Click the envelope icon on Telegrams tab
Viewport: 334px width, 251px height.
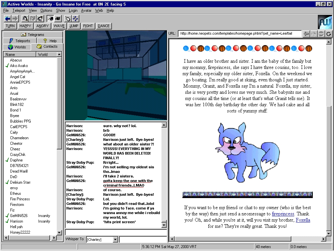(x=23, y=35)
